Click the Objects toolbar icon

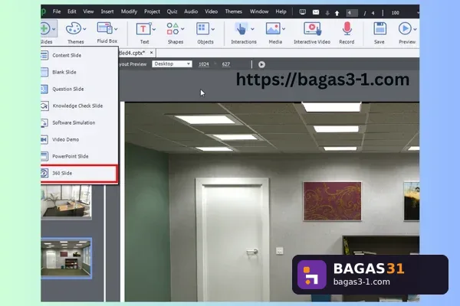coord(202,29)
